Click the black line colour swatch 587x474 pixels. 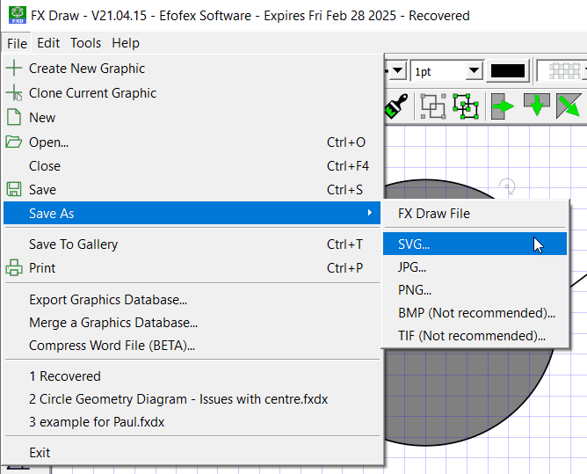[508, 71]
